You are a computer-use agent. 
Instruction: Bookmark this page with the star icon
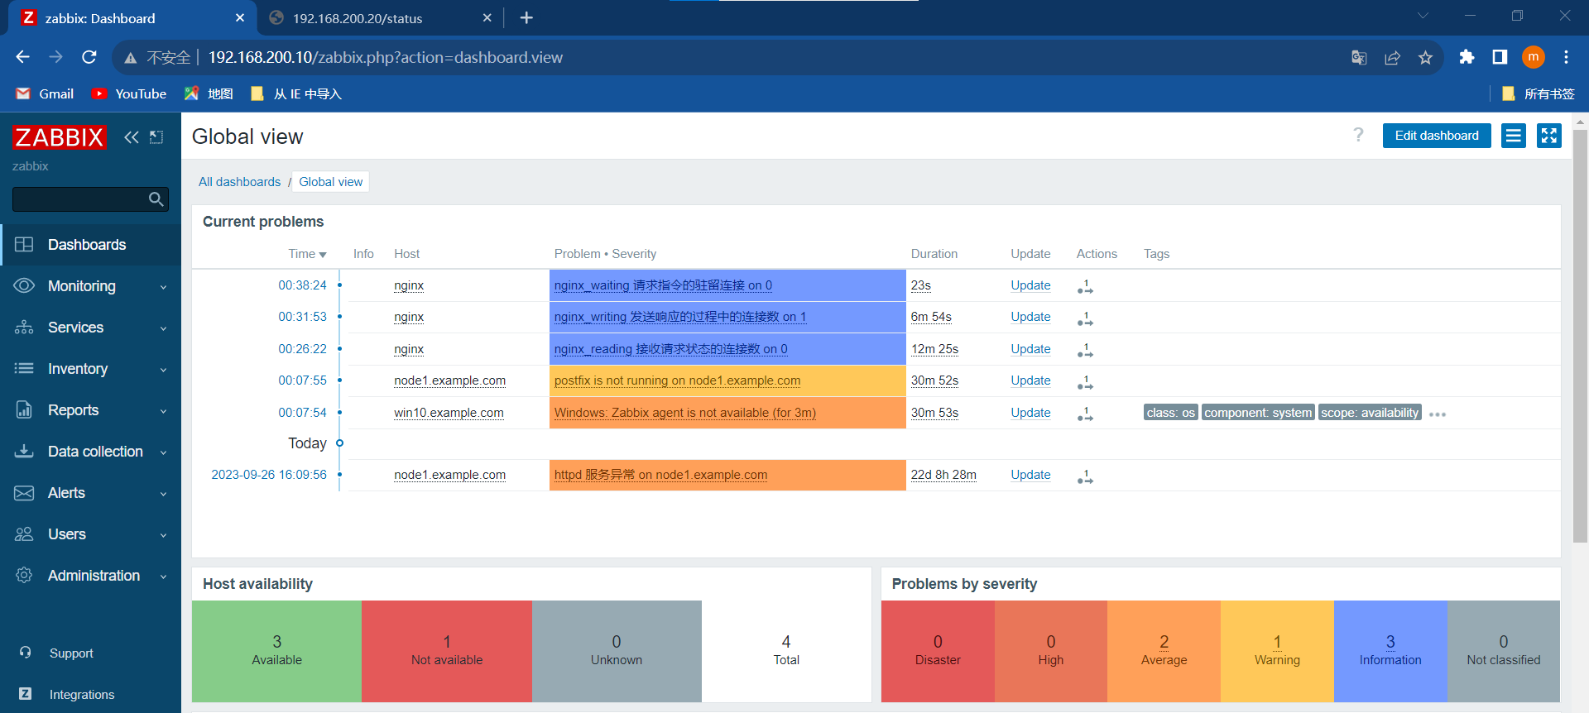1425,57
